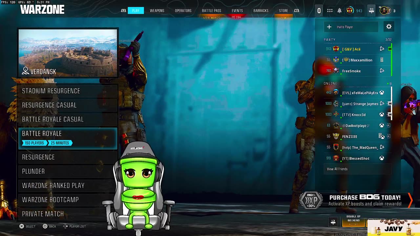Click the L1 tab-left bumper icon
The height and width of the screenshot is (236, 420).
coord(123,11)
